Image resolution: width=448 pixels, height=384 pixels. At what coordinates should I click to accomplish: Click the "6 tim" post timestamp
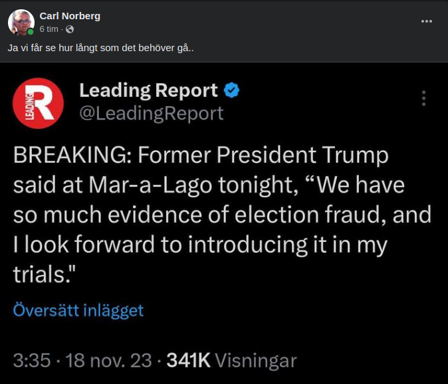point(49,29)
